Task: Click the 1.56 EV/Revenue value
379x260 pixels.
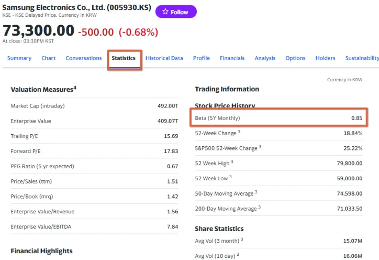Action: click(x=173, y=212)
